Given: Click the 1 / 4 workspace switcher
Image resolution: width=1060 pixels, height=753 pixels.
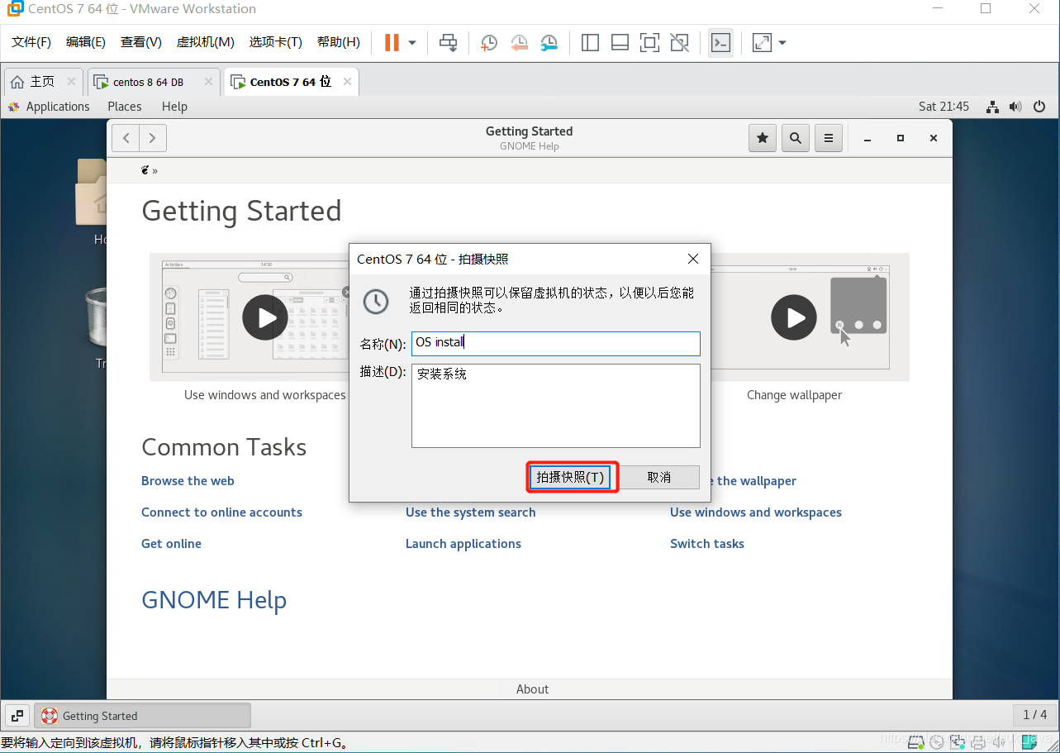Looking at the screenshot, I should [1034, 715].
